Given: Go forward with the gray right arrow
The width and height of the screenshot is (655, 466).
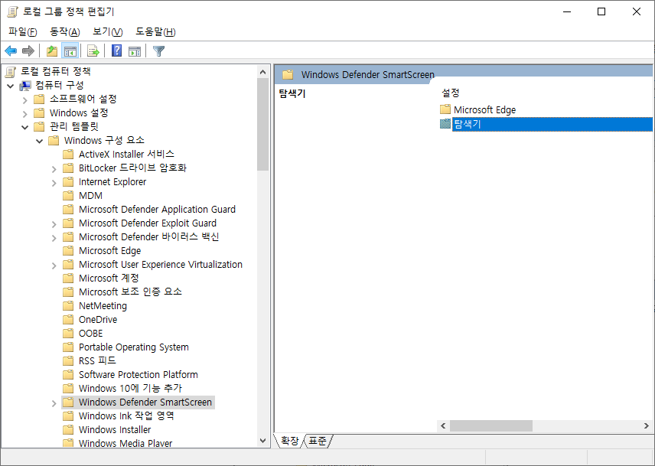Looking at the screenshot, I should 28,51.
